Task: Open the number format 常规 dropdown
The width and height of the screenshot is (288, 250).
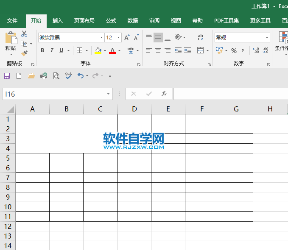Action: click(x=267, y=38)
